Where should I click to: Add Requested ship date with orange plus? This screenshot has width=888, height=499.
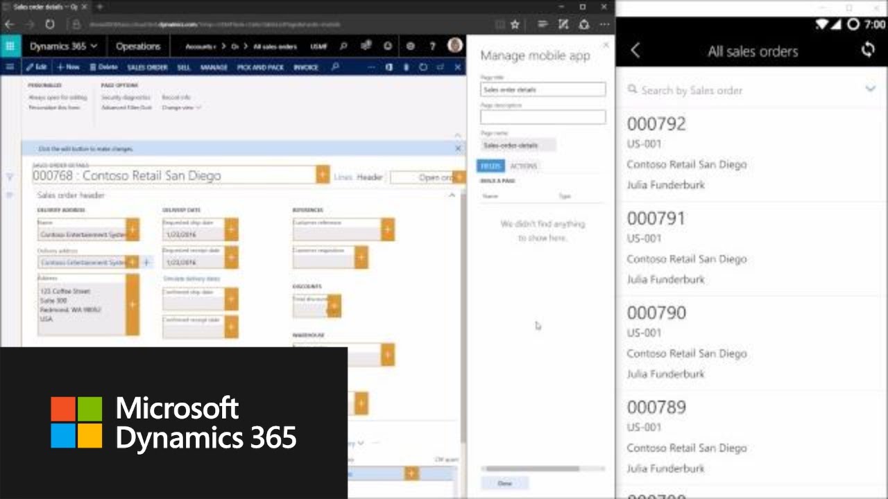pyautogui.click(x=232, y=230)
